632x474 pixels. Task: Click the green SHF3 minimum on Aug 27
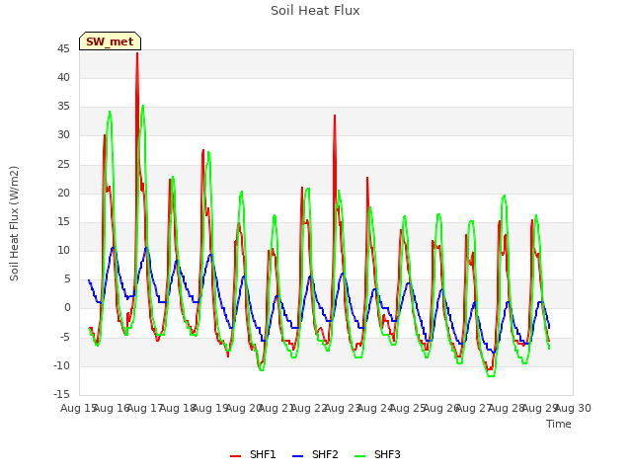491,375
